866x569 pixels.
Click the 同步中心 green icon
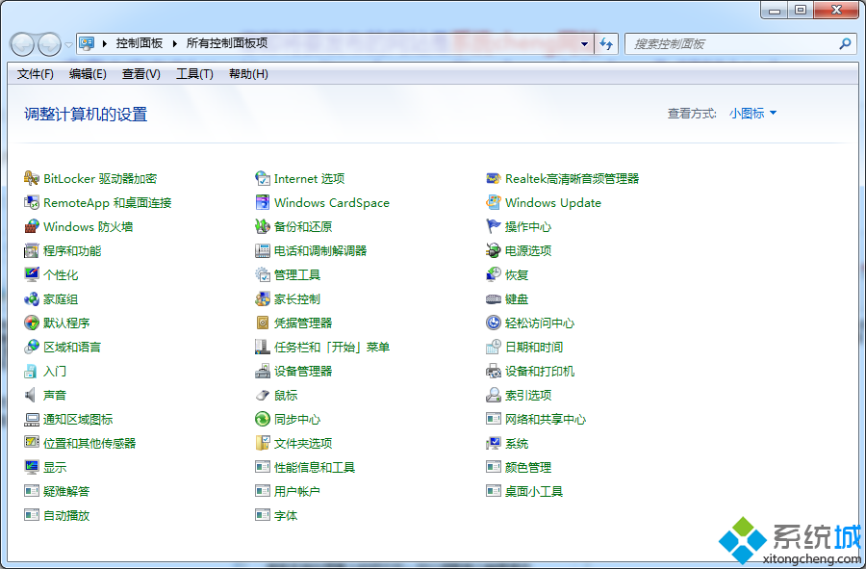click(x=263, y=420)
